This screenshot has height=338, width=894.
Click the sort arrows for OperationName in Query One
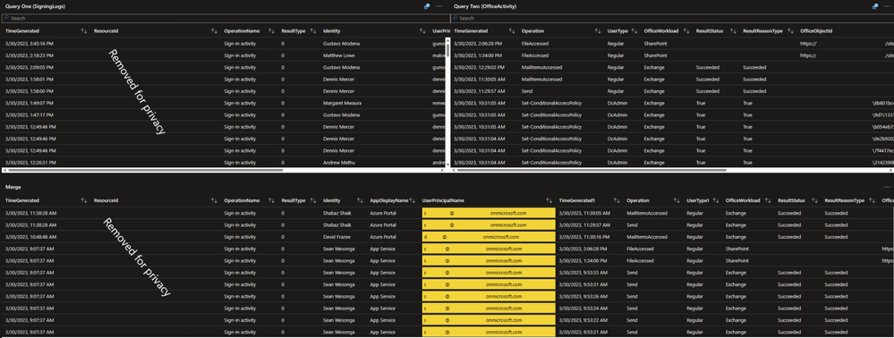click(x=271, y=30)
